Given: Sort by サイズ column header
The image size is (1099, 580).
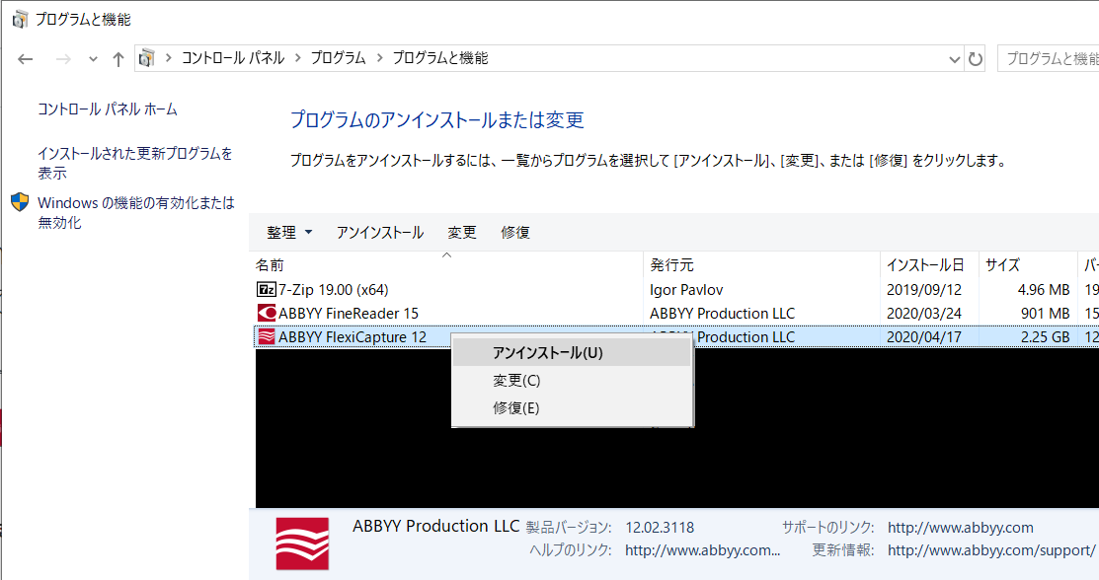Looking at the screenshot, I should [1028, 264].
